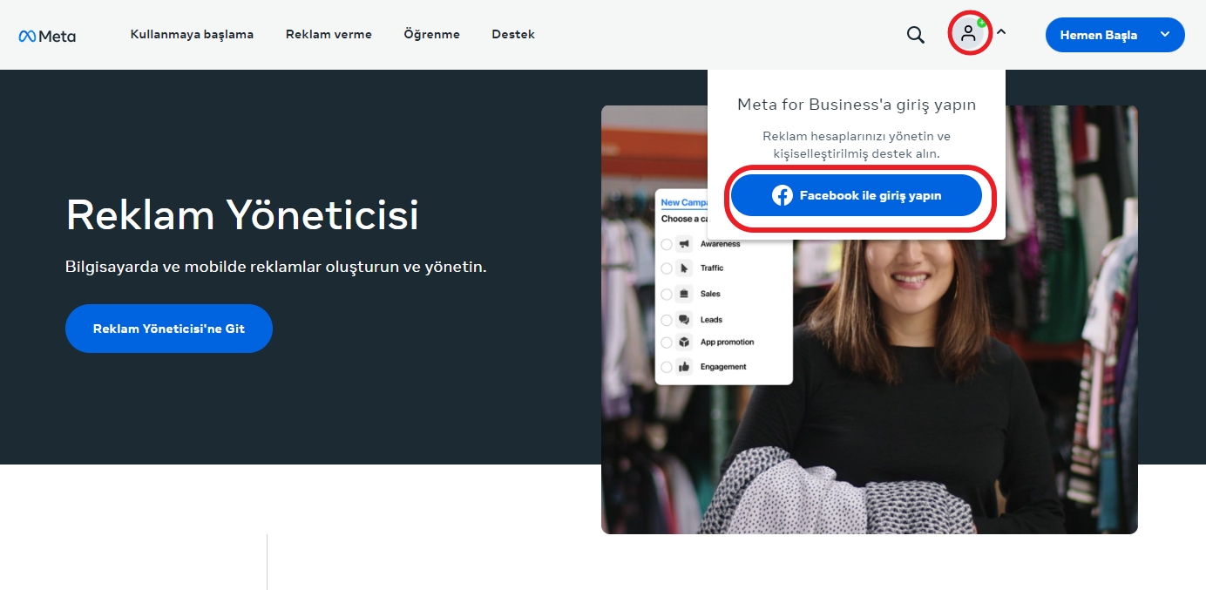The height and width of the screenshot is (590, 1206).
Task: Select the Awareness radio option
Action: coord(667,244)
